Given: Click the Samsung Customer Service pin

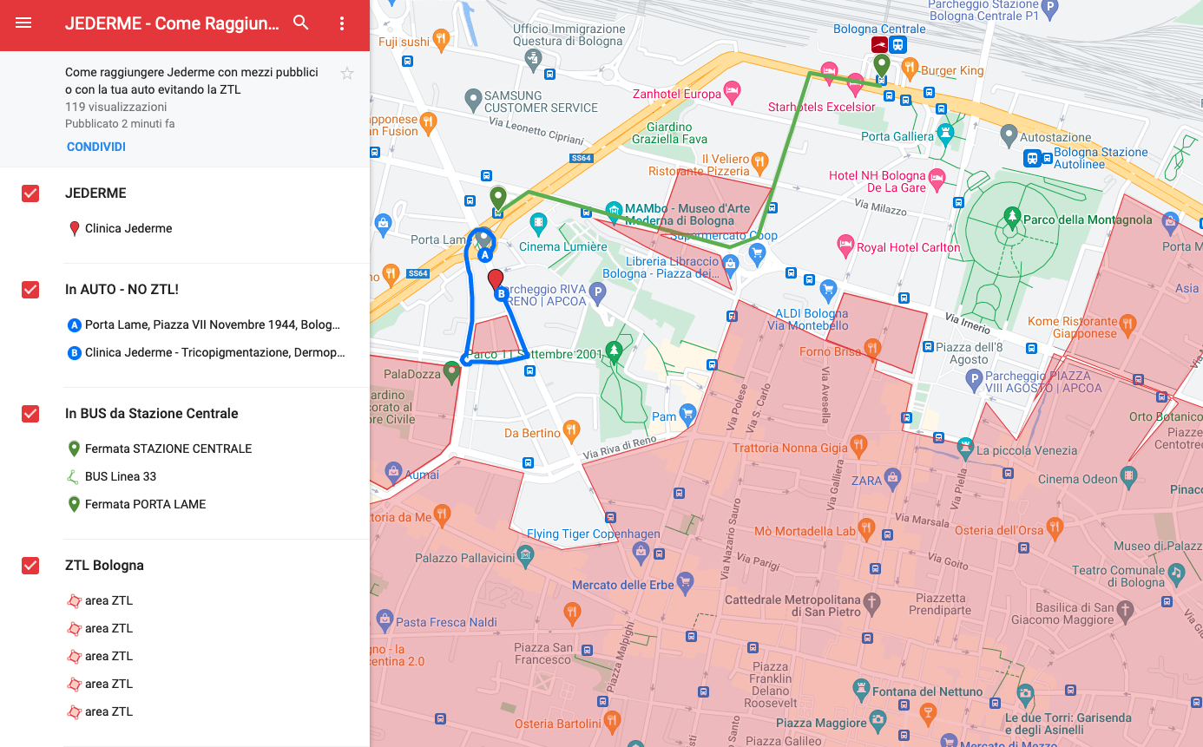Looking at the screenshot, I should pyautogui.click(x=473, y=98).
